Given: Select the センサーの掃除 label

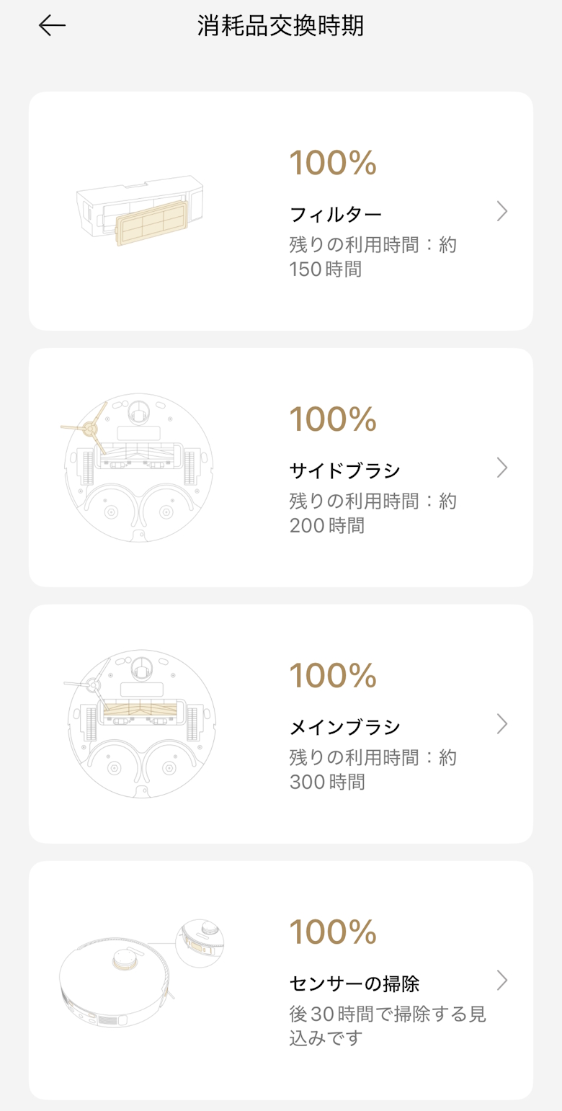Looking at the screenshot, I should pyautogui.click(x=354, y=983).
